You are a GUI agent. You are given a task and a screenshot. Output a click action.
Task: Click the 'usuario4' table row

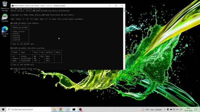[16, 40]
